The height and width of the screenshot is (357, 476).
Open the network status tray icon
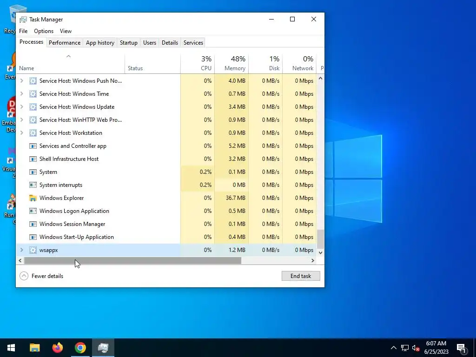[405, 348]
